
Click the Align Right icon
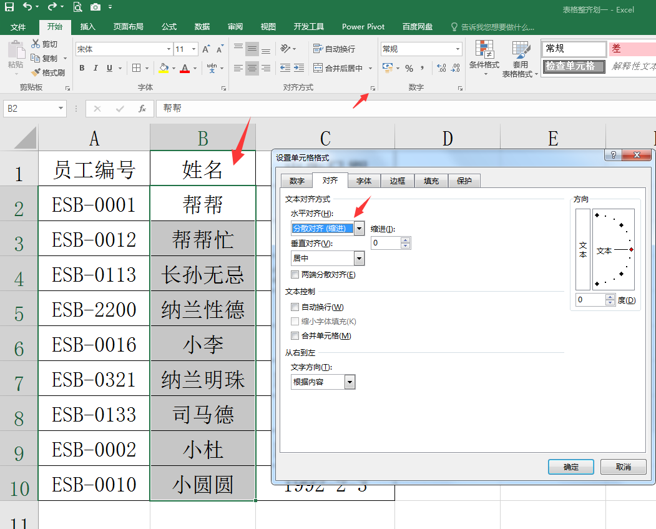click(x=266, y=68)
